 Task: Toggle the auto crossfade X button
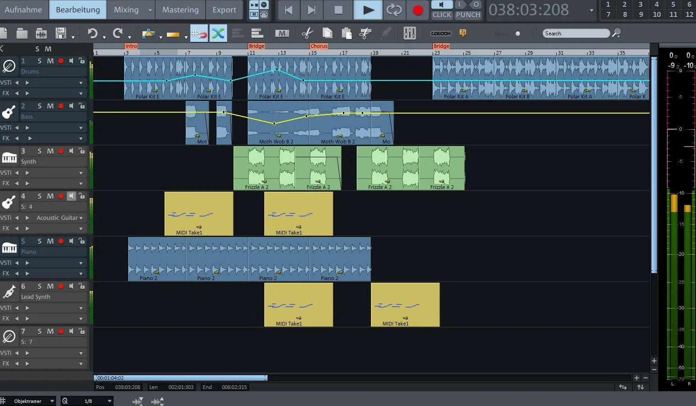(218, 33)
